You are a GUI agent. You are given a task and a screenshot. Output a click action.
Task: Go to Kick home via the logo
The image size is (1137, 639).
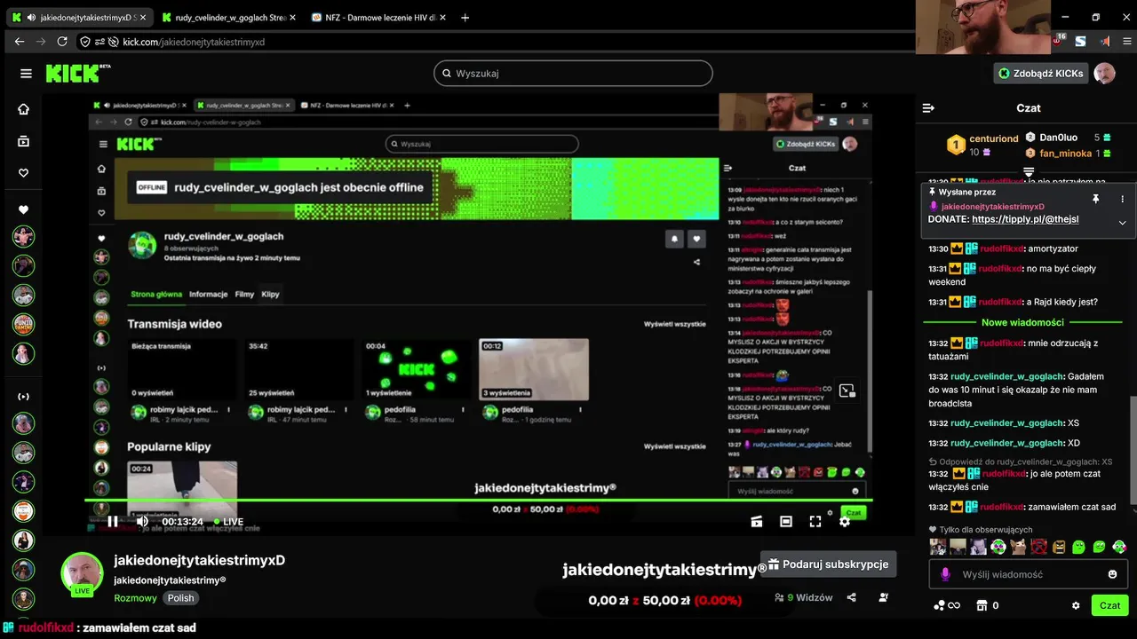click(x=78, y=74)
